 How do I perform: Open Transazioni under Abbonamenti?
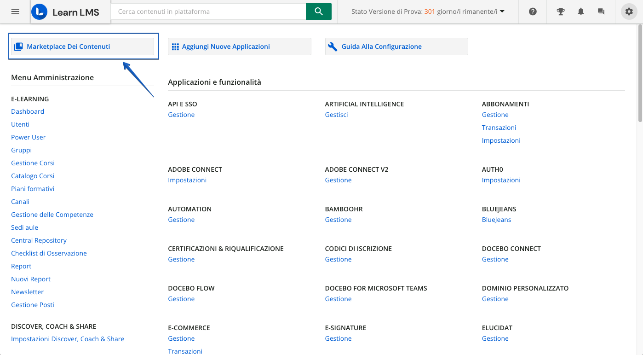pos(499,128)
